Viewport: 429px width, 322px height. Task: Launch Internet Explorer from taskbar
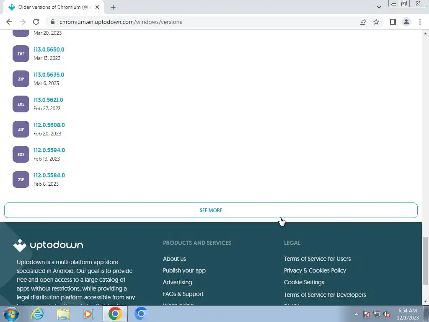click(x=37, y=314)
